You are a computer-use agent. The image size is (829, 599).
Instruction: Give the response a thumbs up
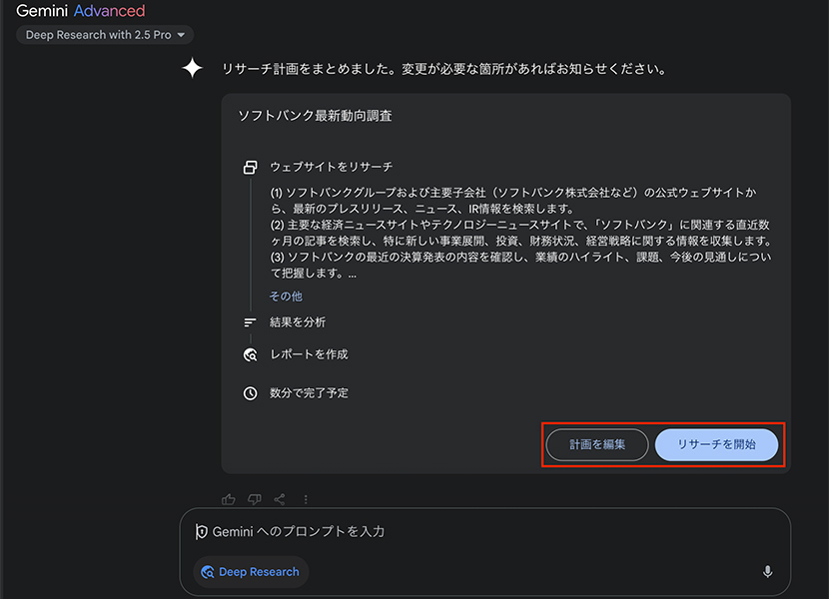click(x=229, y=499)
